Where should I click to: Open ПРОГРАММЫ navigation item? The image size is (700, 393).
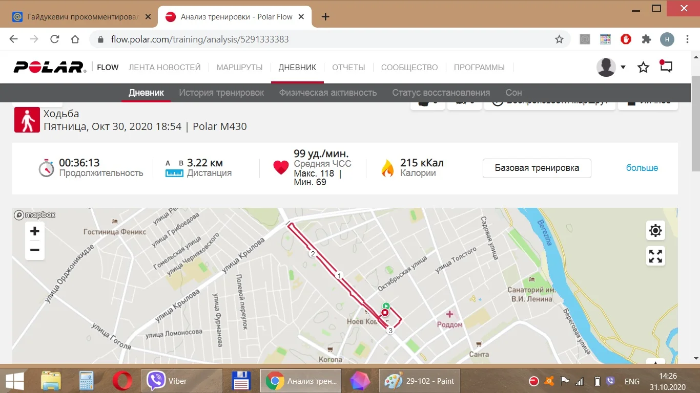tap(479, 67)
